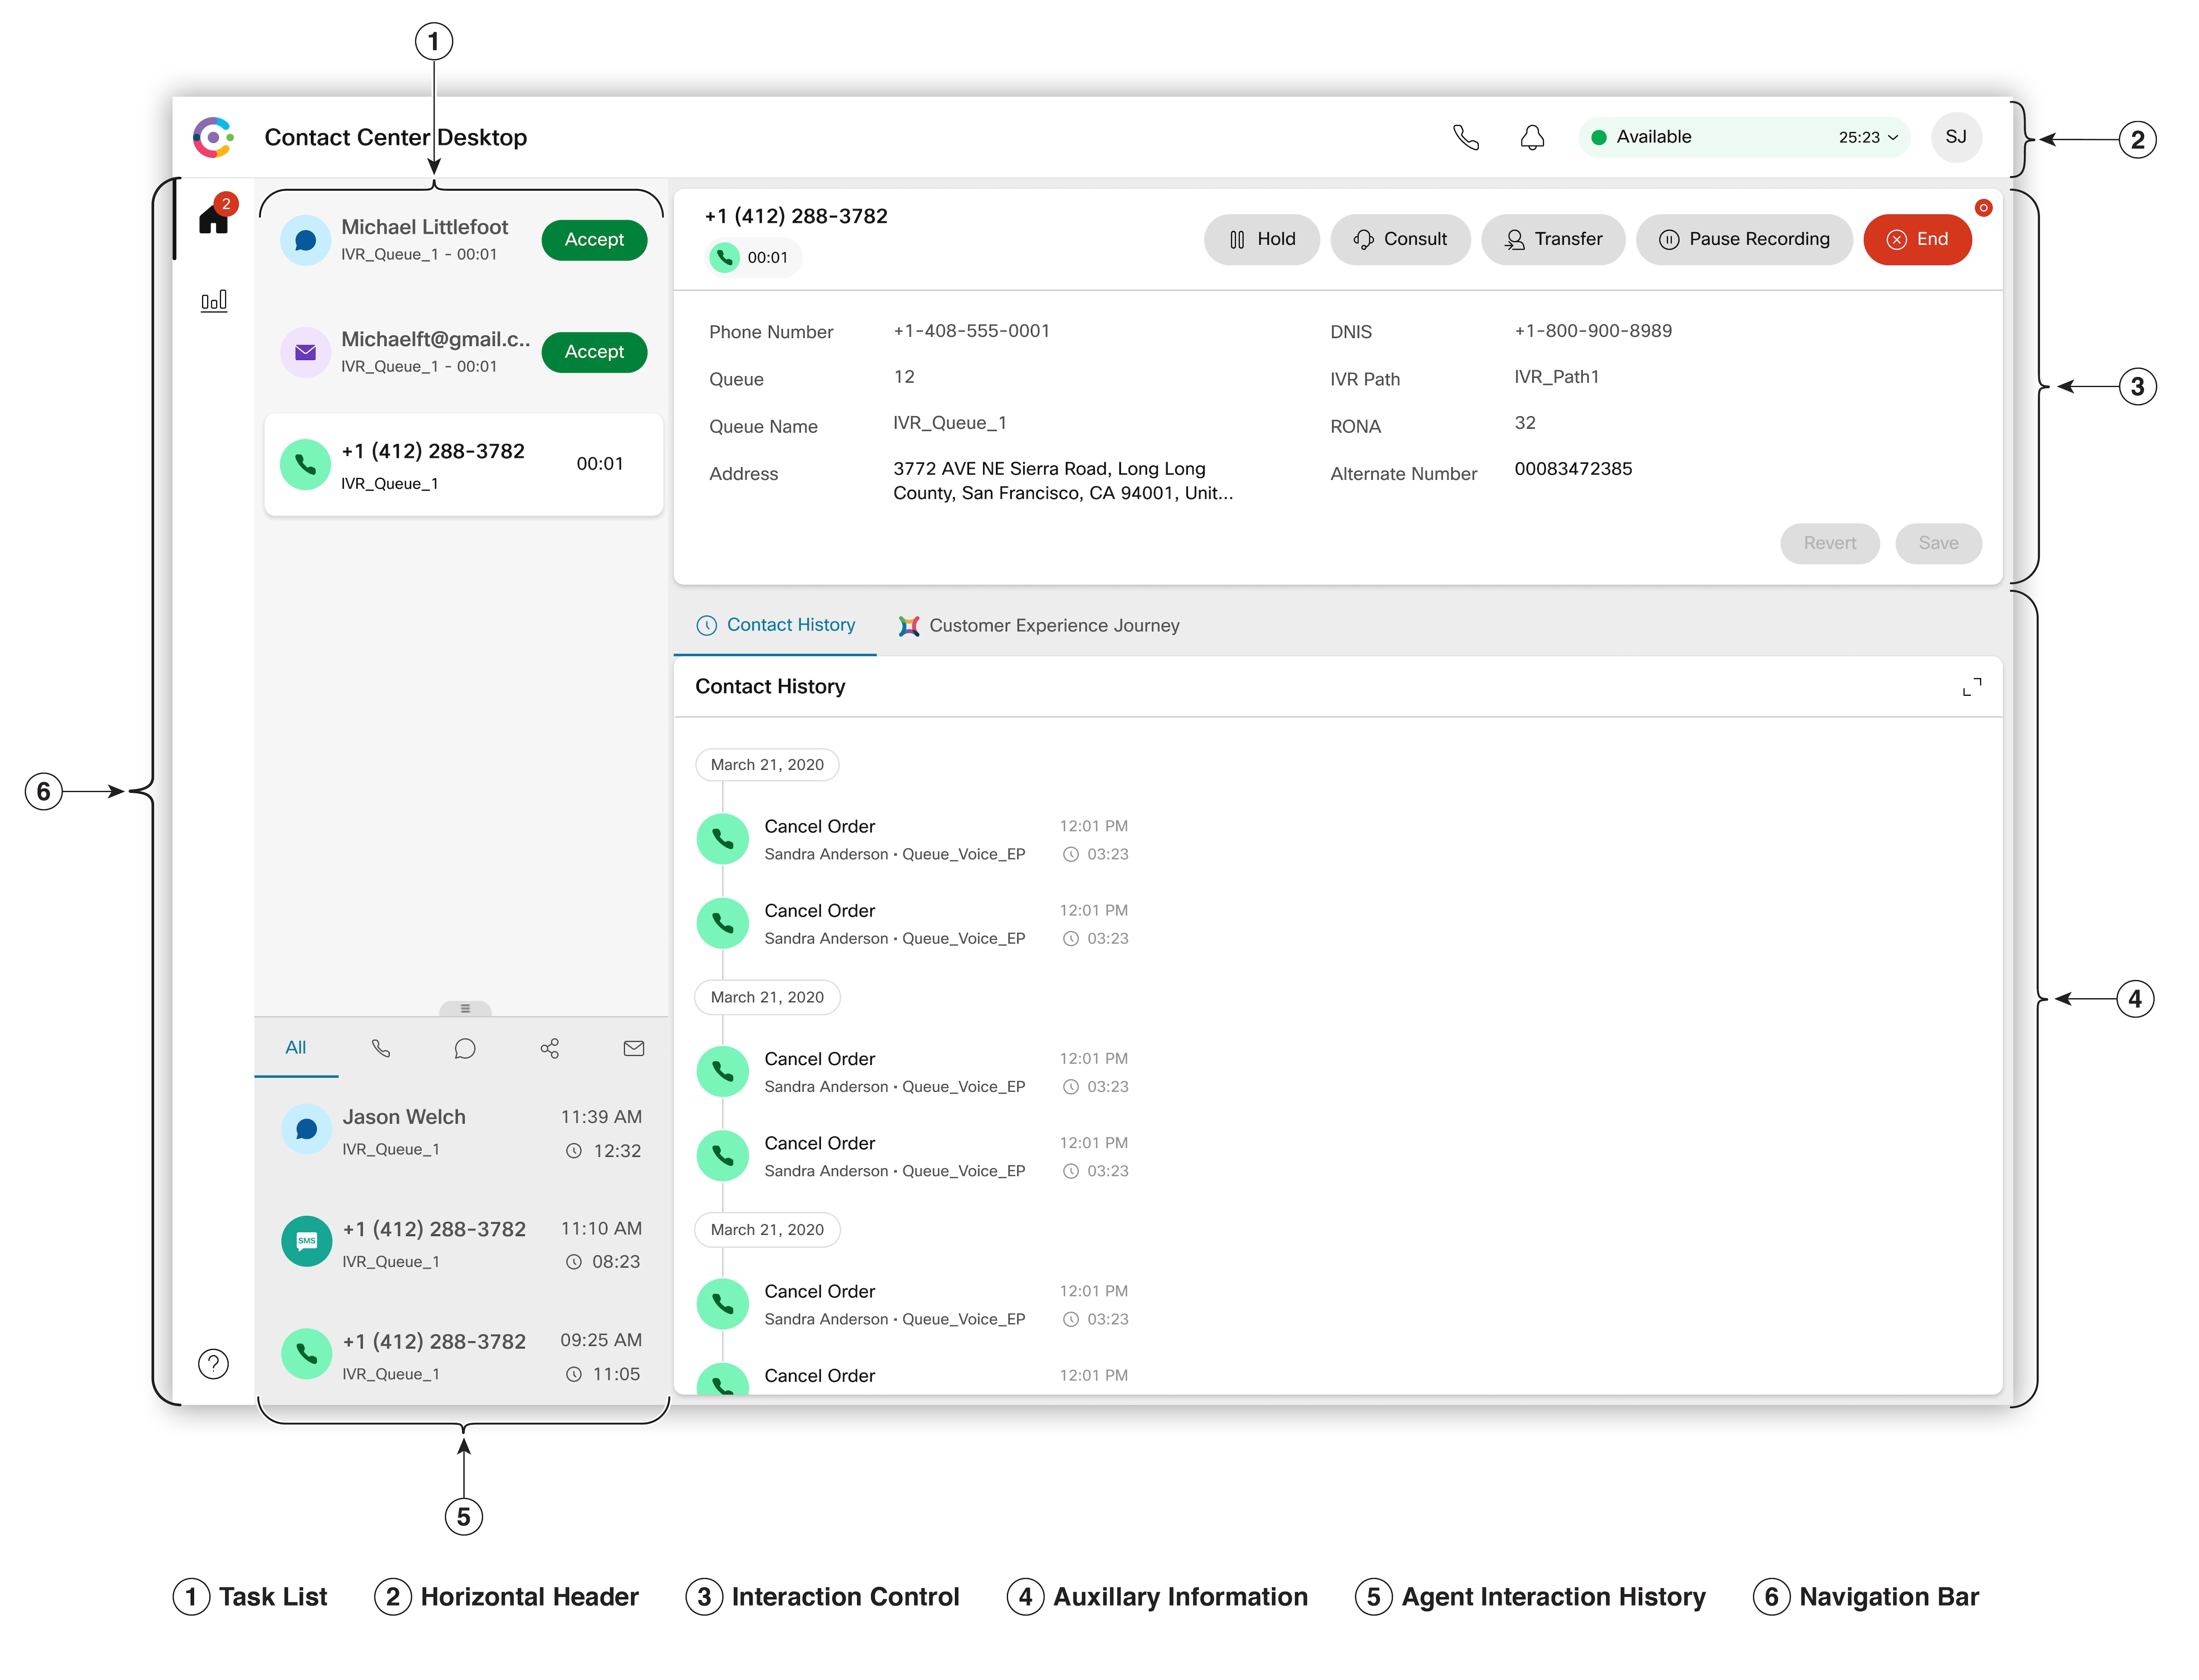Select the All filter tab

pyautogui.click(x=295, y=1048)
